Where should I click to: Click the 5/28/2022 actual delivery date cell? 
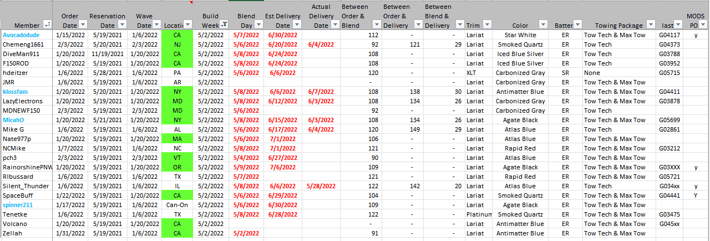(321, 186)
